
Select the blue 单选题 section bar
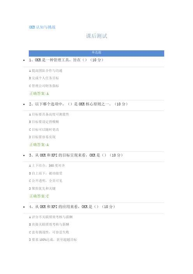tap(96, 53)
